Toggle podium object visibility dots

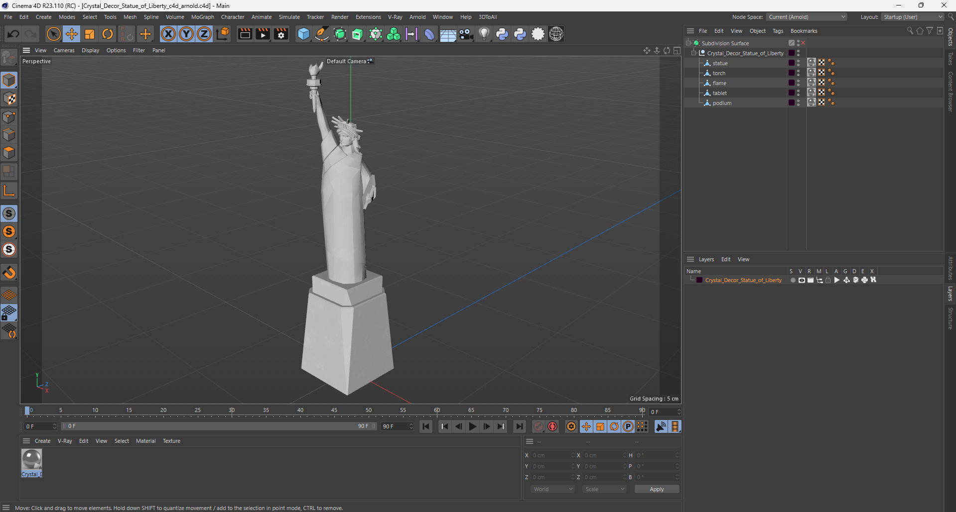pyautogui.click(x=798, y=102)
